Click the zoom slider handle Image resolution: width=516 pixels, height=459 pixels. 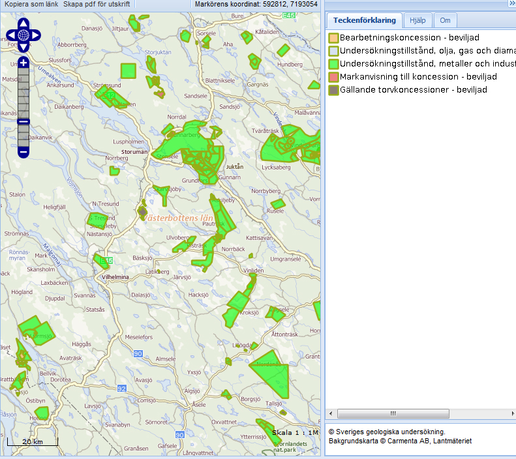click(23, 122)
